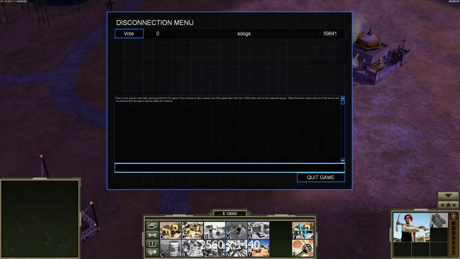Click the $ 10000 cash display
Screen dimensions: 460x259
(230, 214)
